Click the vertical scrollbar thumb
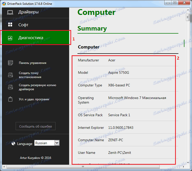Image resolution: width=192 pixels, height=171 pixels. [188, 17]
